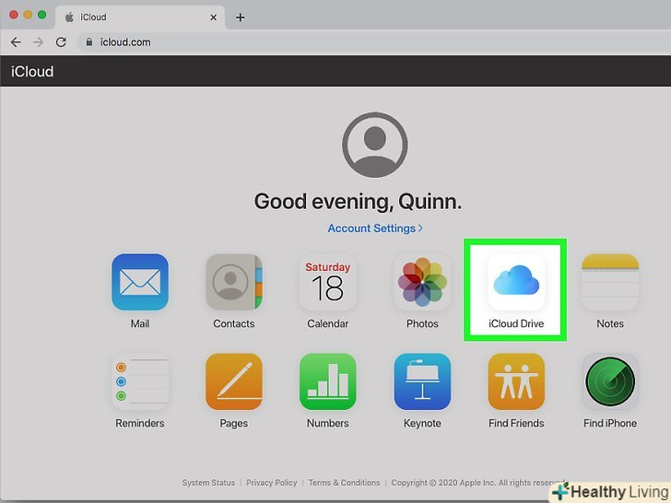Click the "Good evening, Quinn." greeting text
Screen dimensions: 671x503
[358, 202]
